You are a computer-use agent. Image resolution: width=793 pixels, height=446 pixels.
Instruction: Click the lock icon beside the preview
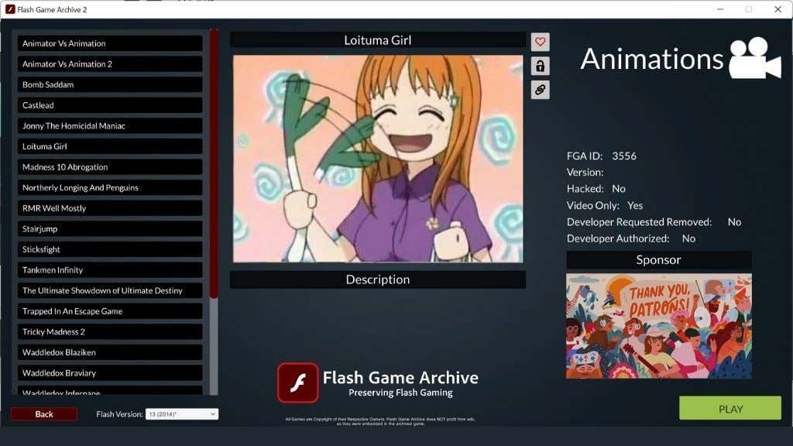[x=540, y=65]
